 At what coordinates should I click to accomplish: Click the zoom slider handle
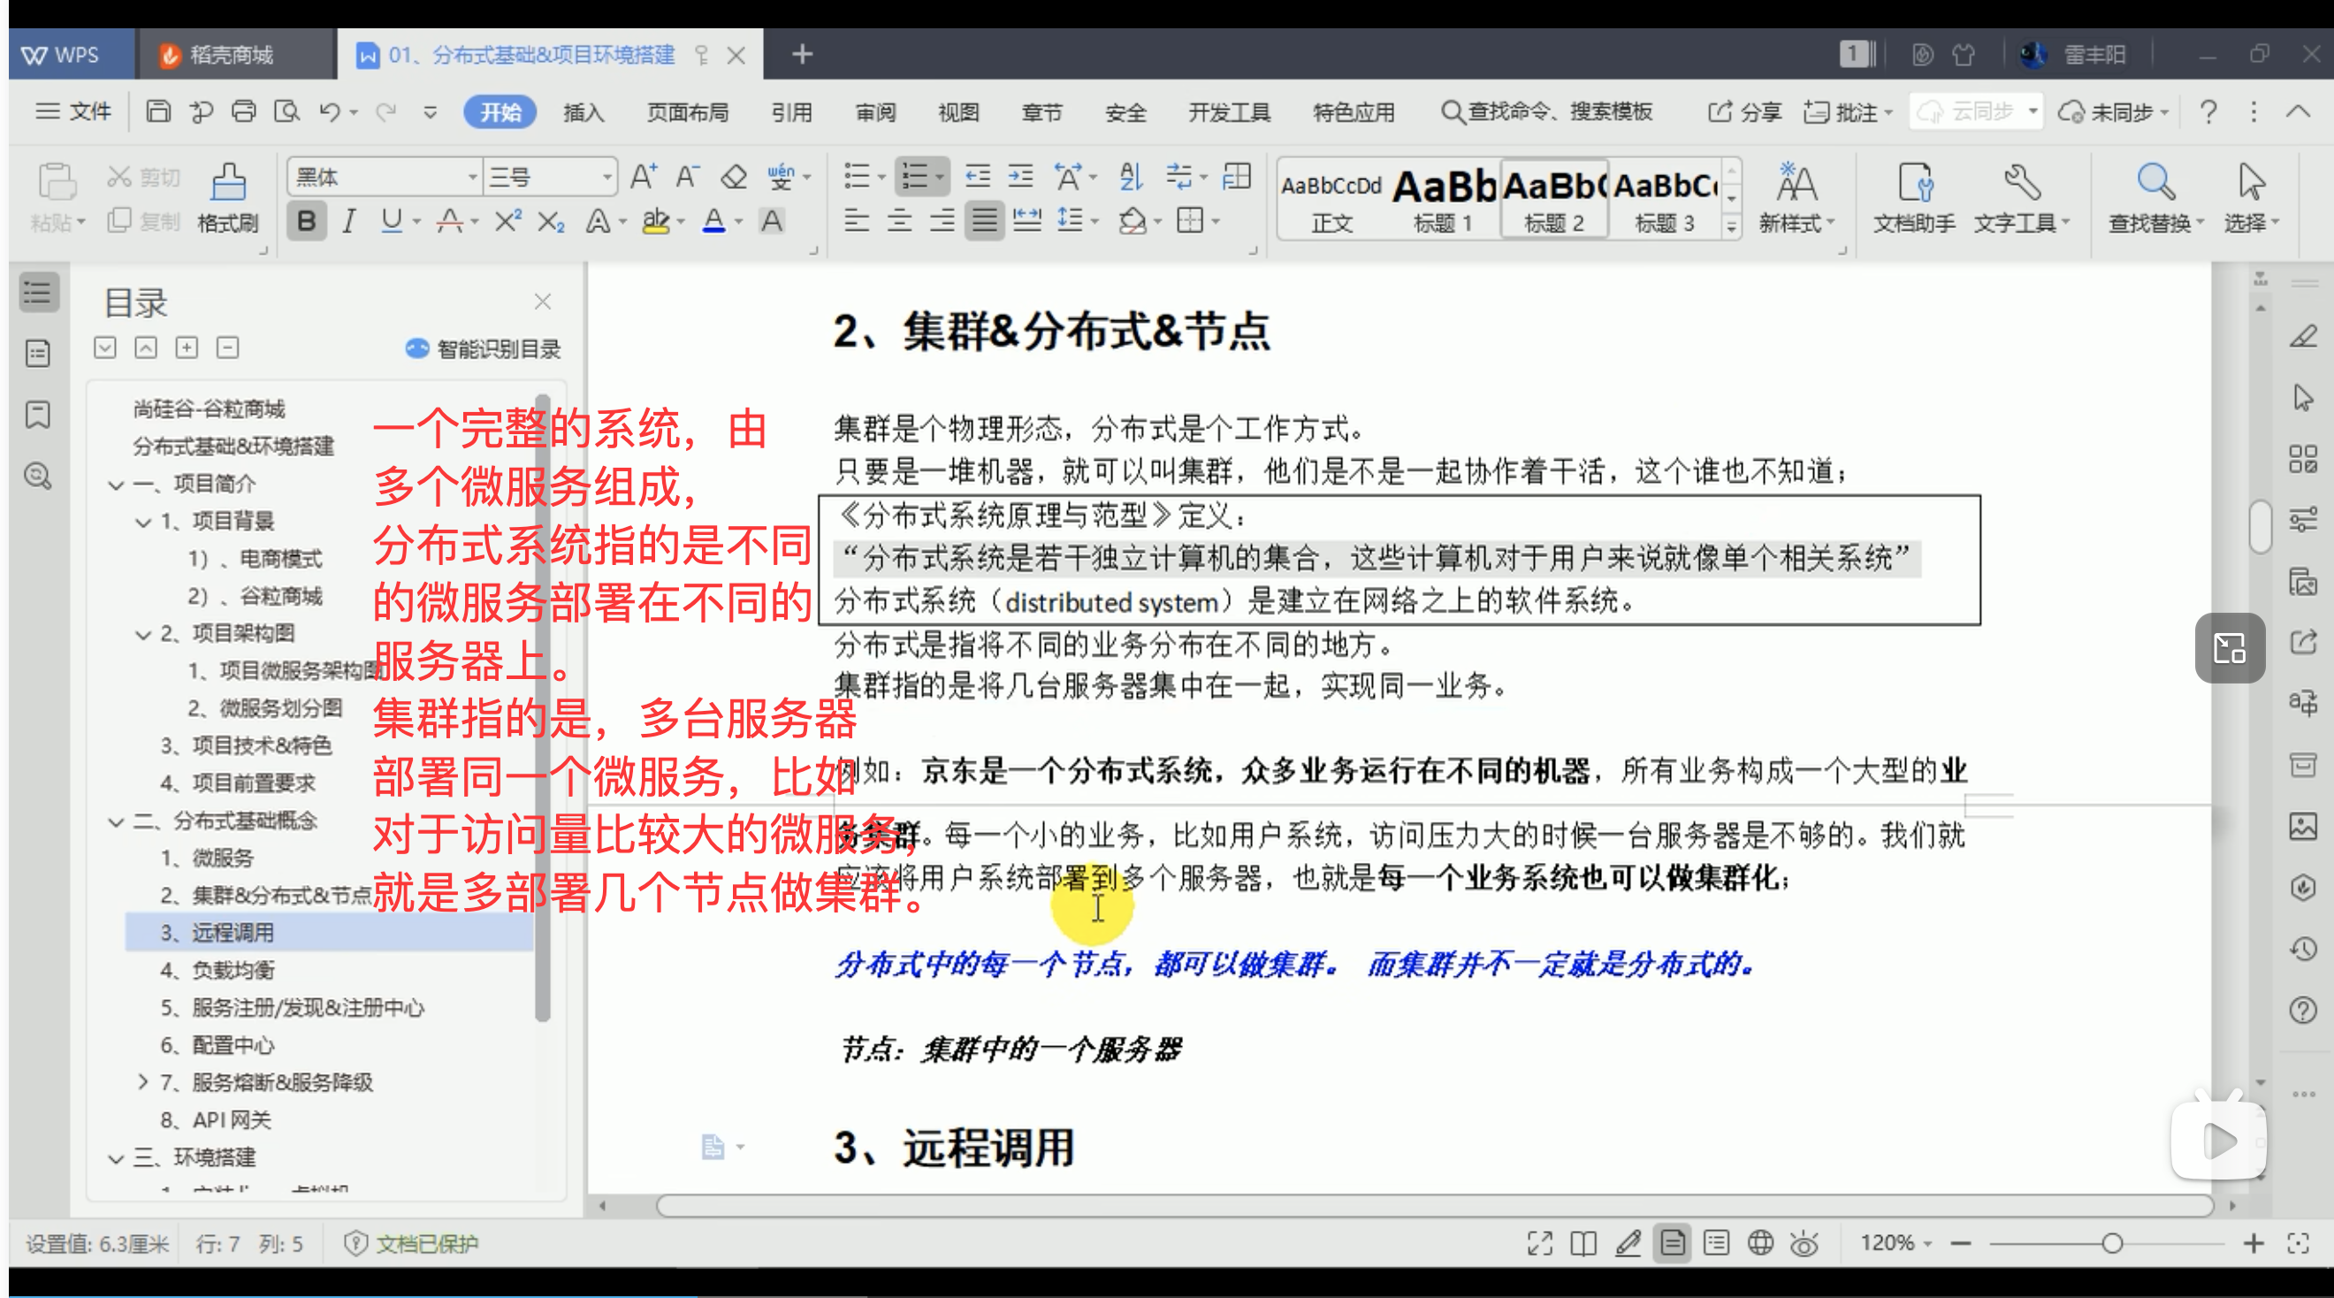pos(2112,1243)
